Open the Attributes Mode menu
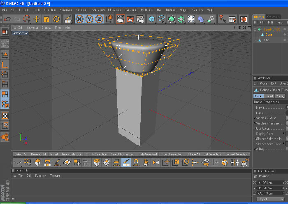Viewport: 288px width, 204px height. point(263,84)
